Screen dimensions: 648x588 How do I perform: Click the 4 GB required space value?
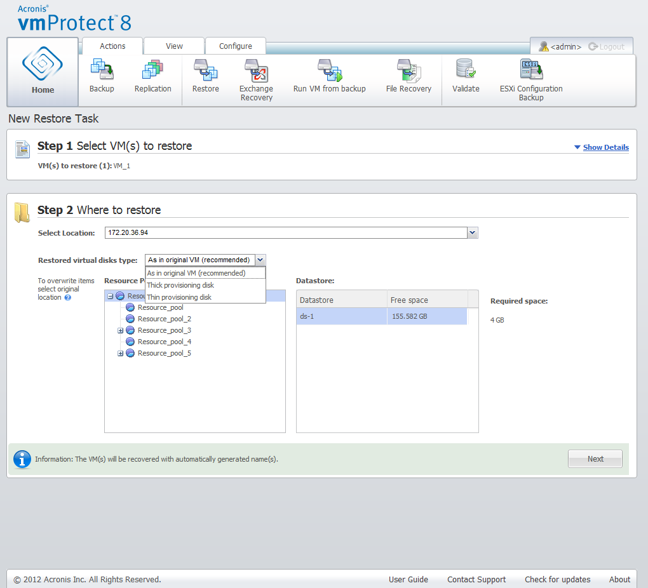[497, 320]
